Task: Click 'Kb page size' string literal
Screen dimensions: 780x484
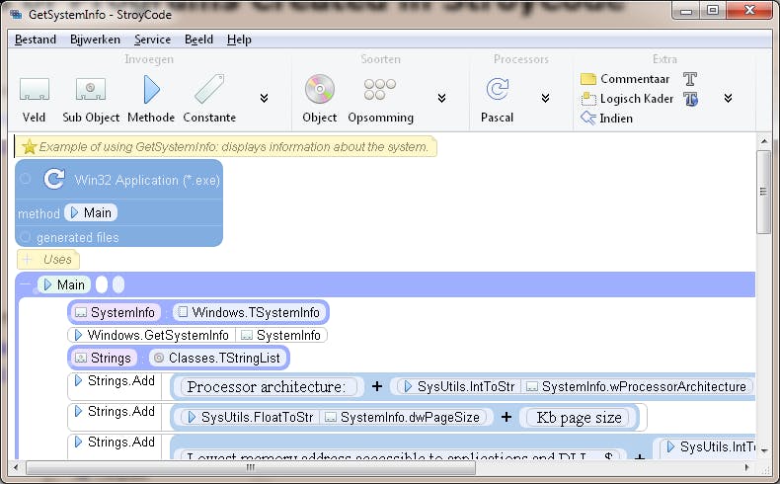Action: [x=579, y=418]
